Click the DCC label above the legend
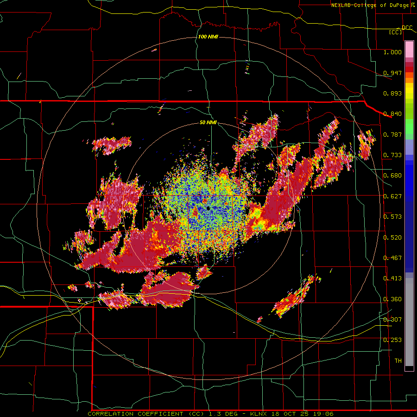Image resolution: width=417 pixels, height=417 pixels. point(407,28)
